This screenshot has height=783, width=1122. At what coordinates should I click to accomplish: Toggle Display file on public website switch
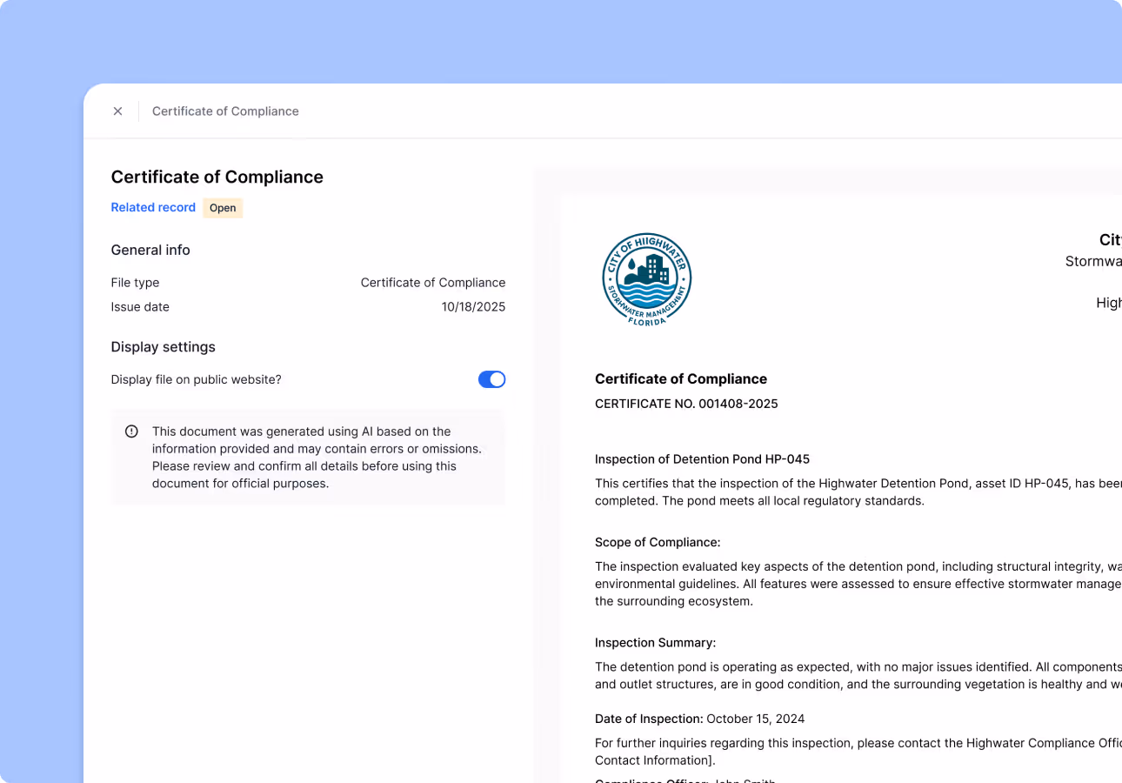click(491, 379)
